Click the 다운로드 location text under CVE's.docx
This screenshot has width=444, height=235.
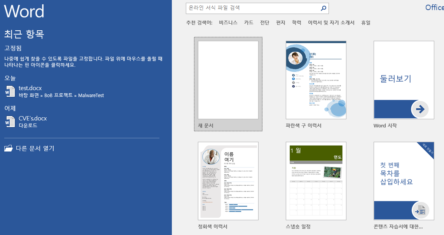(x=28, y=125)
